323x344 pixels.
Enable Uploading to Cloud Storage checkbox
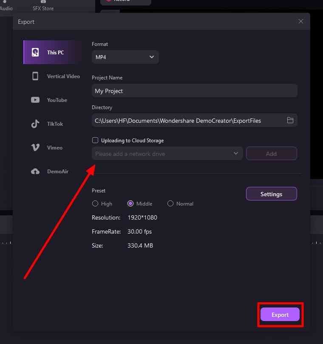tap(95, 140)
